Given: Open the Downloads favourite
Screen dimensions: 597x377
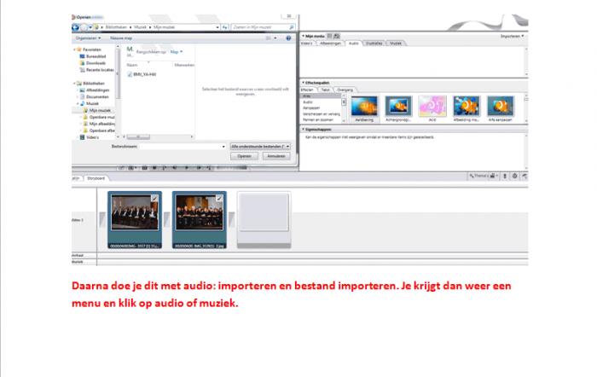Looking at the screenshot, I should tap(93, 63).
